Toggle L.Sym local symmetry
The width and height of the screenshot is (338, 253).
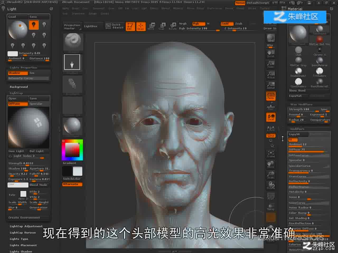coord(271,128)
